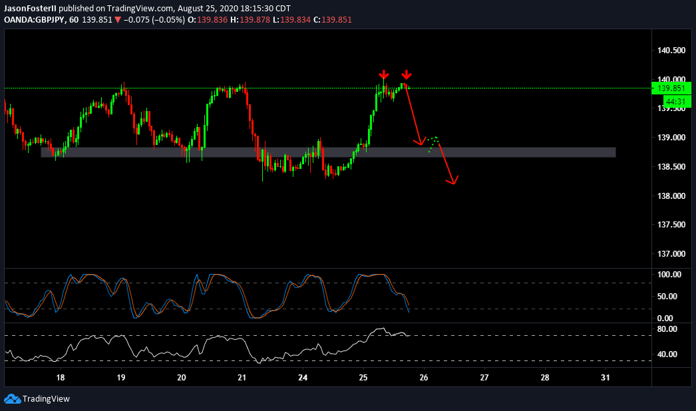
Task: Click the green 139.851 current price tag
Action: [x=671, y=88]
